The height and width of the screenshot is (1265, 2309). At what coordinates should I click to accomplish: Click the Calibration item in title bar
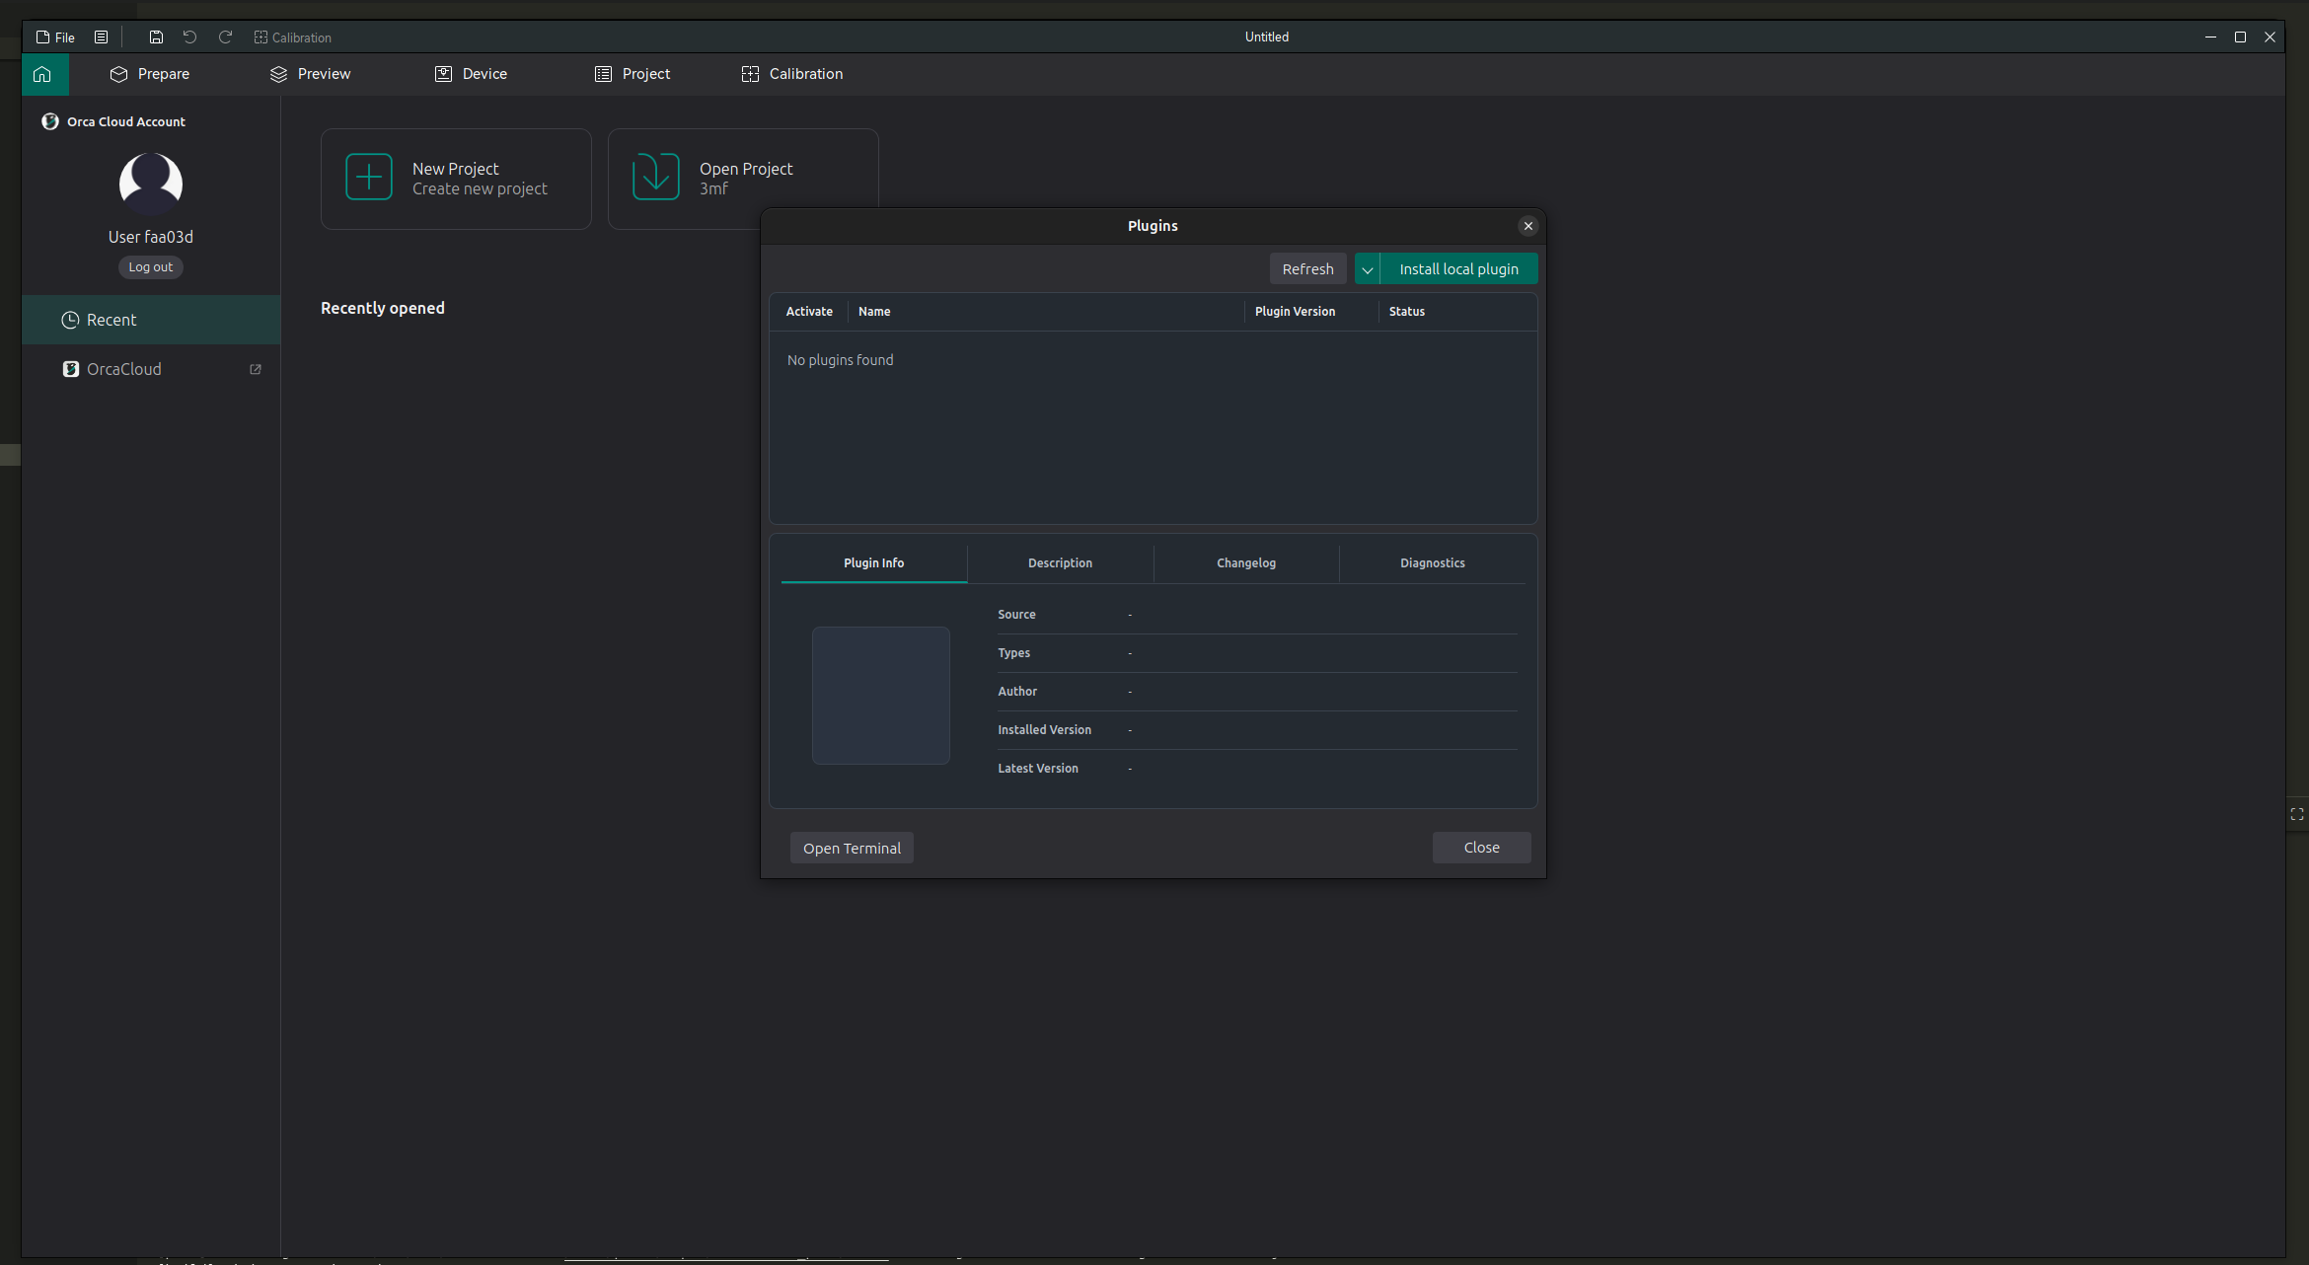(293, 37)
